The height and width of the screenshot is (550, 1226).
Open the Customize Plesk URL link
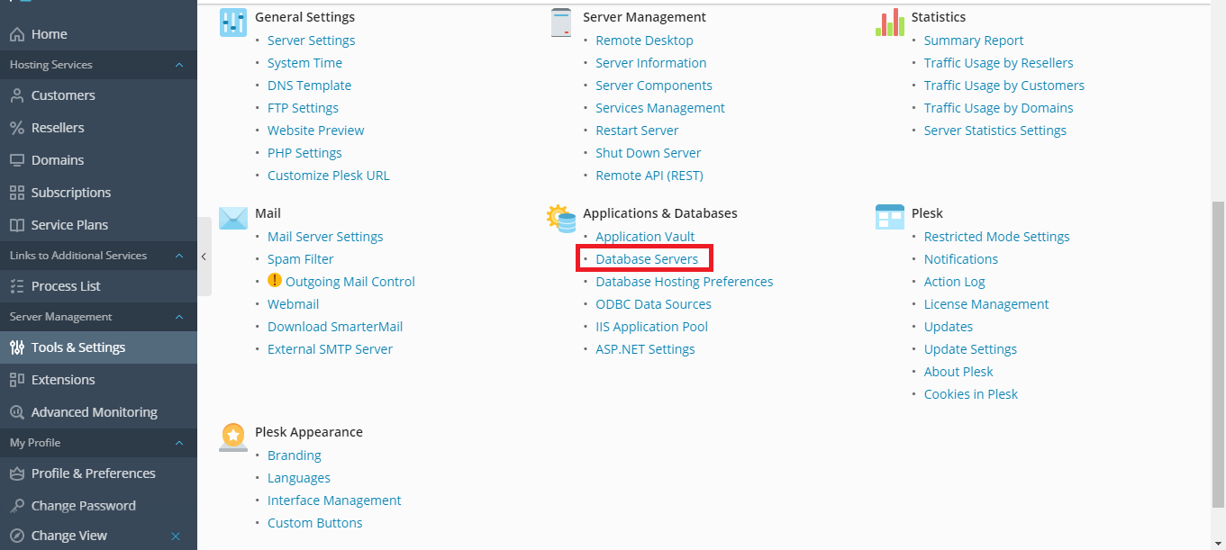328,176
